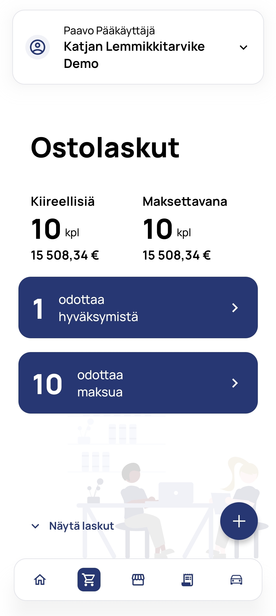The height and width of the screenshot is (616, 276).
Task: Open the receipt document icon
Action: [187, 580]
